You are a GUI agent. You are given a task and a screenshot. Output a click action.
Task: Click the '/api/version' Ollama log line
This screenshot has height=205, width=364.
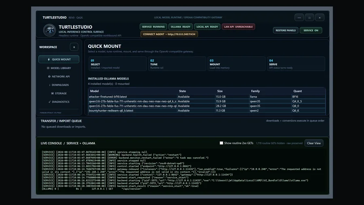91,189
